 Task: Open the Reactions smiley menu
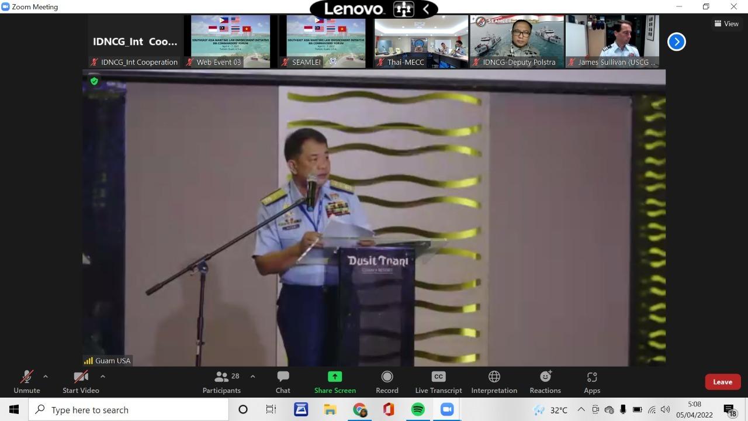coord(545,382)
